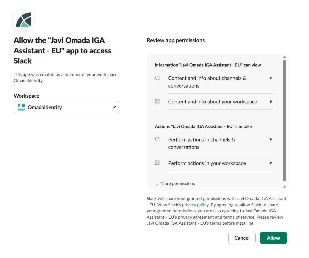The width and height of the screenshot is (309, 258).
Task: Click the scrollbar up arrow in permissions panel
Action: pos(285,56)
